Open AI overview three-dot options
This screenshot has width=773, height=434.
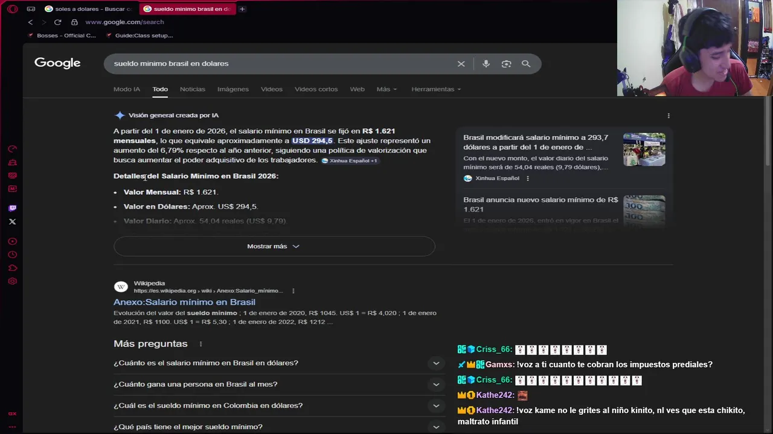pos(668,116)
